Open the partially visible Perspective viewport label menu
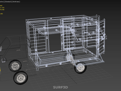This screenshot has width=121, height=91. tap(2, 2)
